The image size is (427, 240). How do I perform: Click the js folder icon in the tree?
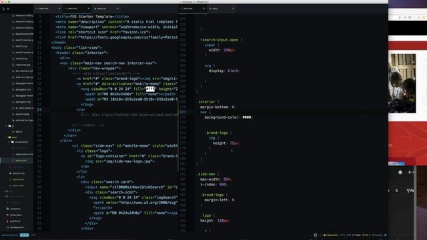[9, 126]
